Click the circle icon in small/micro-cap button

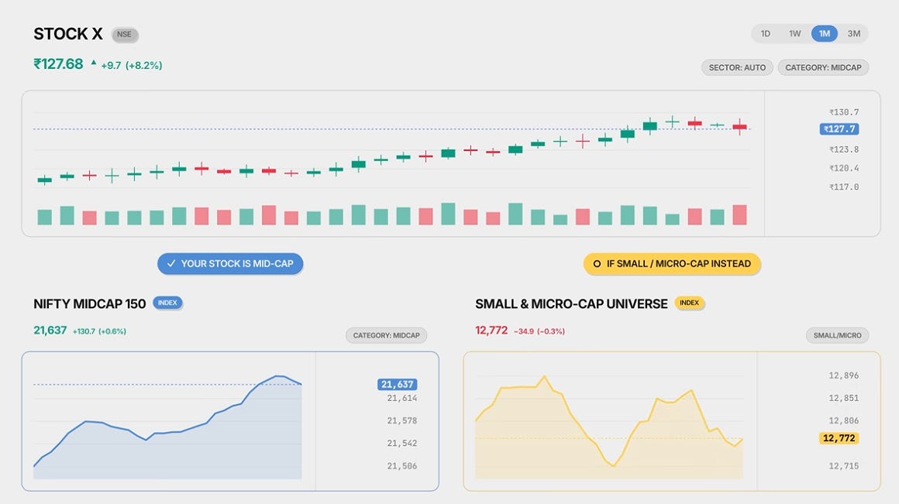point(597,264)
